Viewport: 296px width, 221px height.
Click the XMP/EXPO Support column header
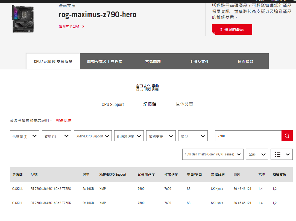[x=113, y=174]
